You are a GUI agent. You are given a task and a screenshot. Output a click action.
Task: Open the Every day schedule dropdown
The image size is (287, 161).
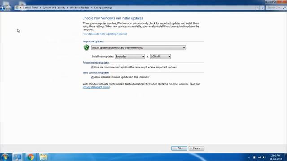click(130, 57)
